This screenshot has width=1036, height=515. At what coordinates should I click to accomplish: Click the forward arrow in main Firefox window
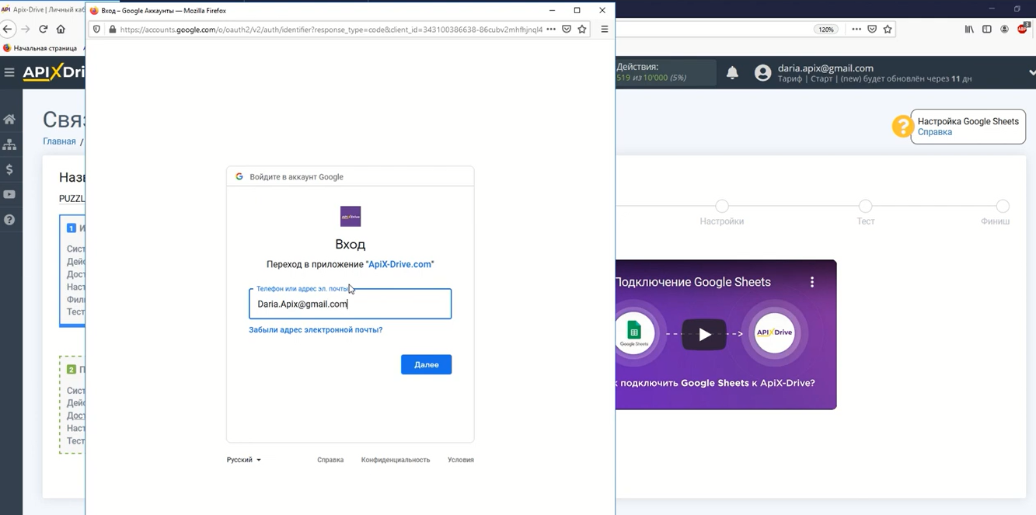coord(26,30)
